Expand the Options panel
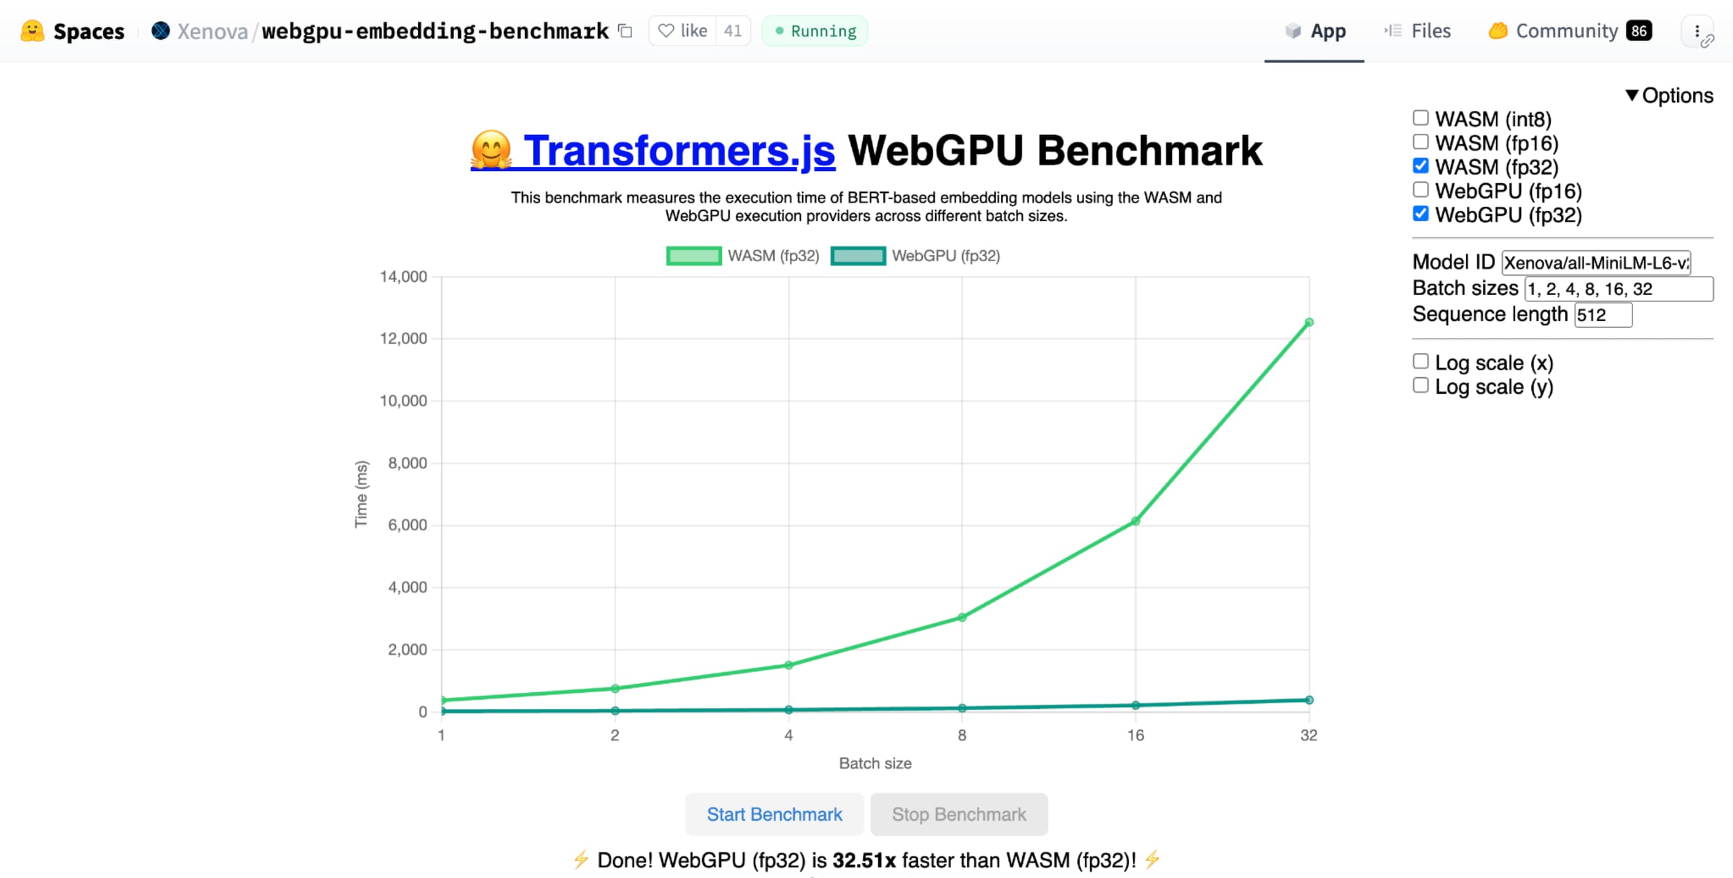 (x=1672, y=96)
